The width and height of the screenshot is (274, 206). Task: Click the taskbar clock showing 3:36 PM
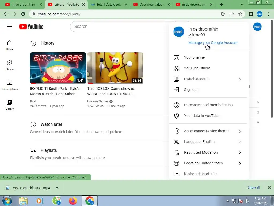pyautogui.click(x=260, y=201)
